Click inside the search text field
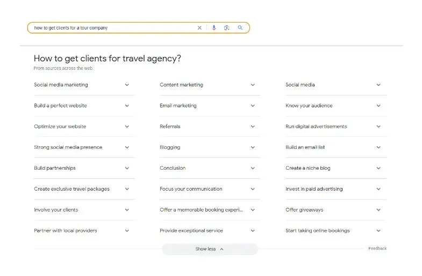422x276 pixels. coord(113,28)
